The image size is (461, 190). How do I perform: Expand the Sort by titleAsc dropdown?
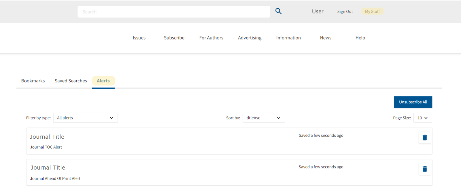(x=263, y=118)
